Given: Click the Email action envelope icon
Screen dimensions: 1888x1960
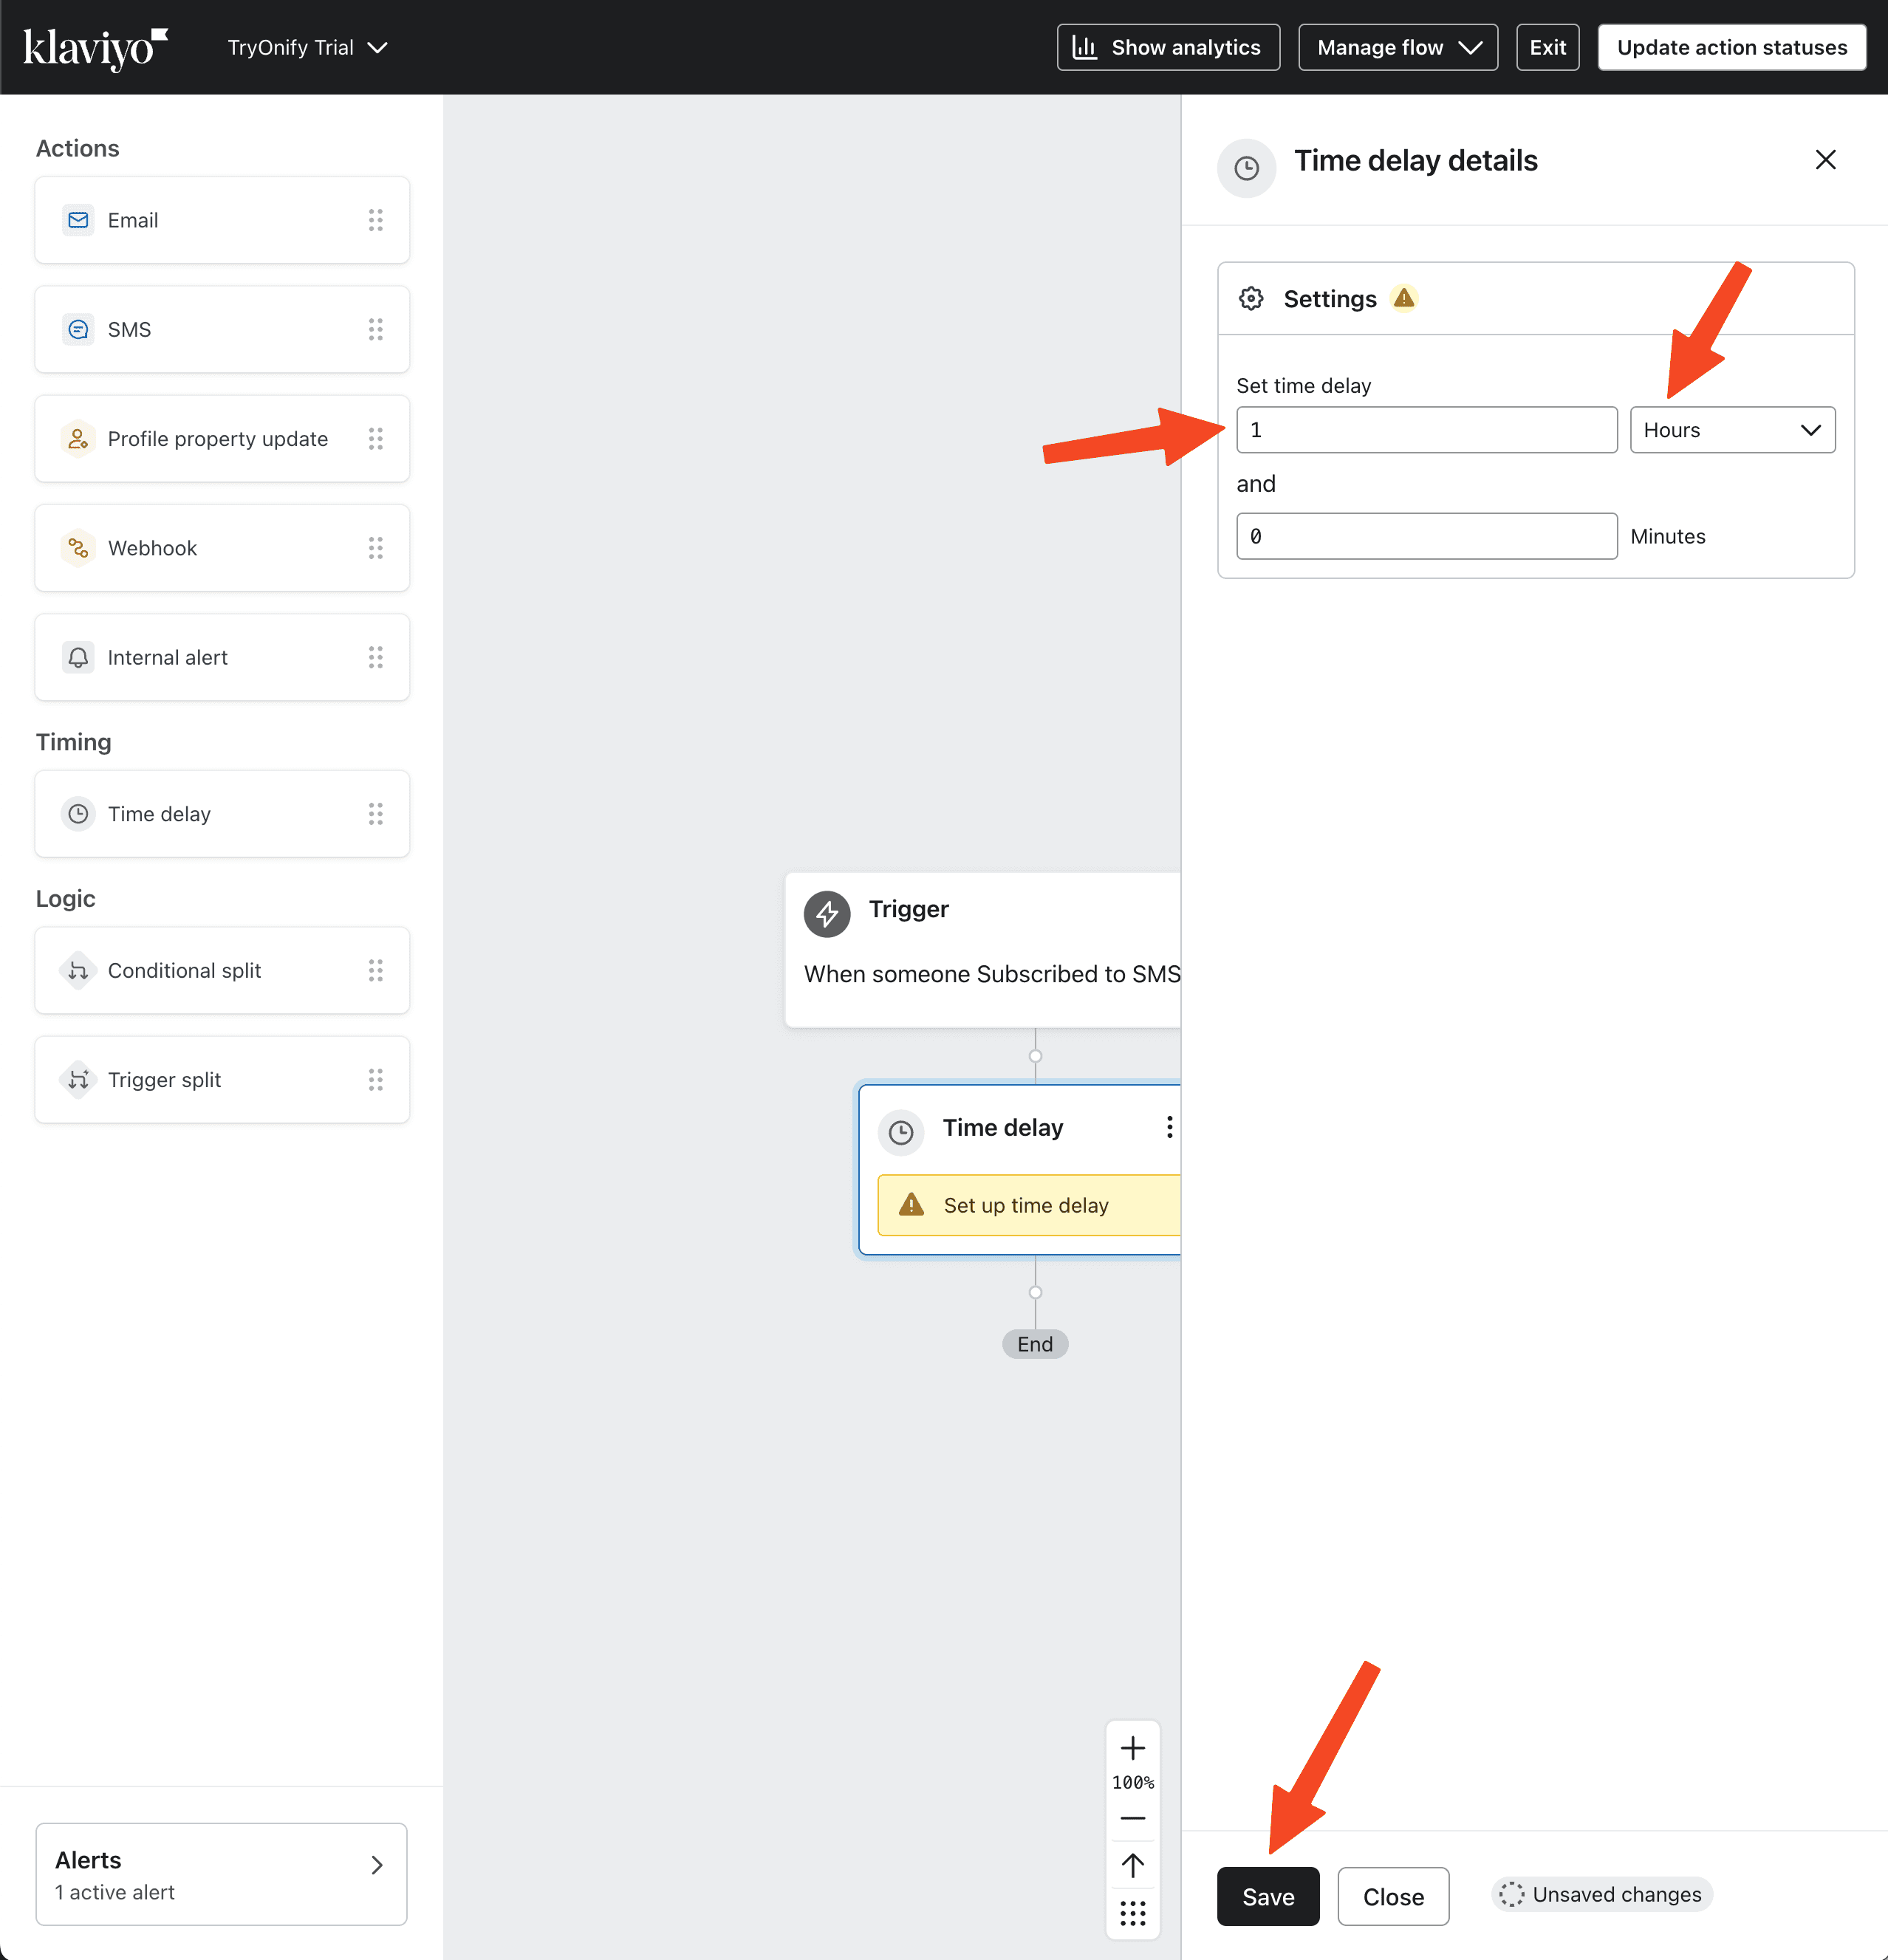Looking at the screenshot, I should (78, 220).
